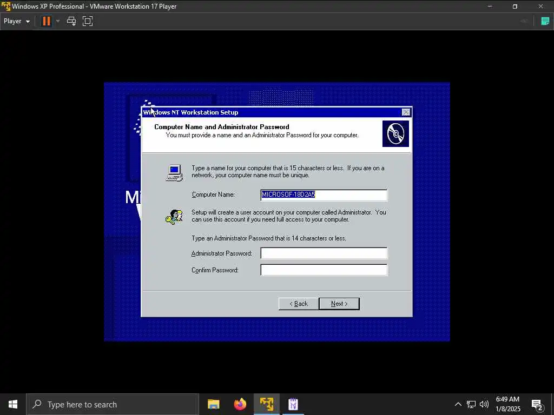Restore down the VMware Player window
This screenshot has height=415, width=554.
(515, 6)
